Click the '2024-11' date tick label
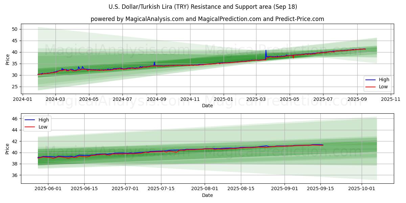Image resolution: width=406 pixels, height=203 pixels. pyautogui.click(x=190, y=99)
